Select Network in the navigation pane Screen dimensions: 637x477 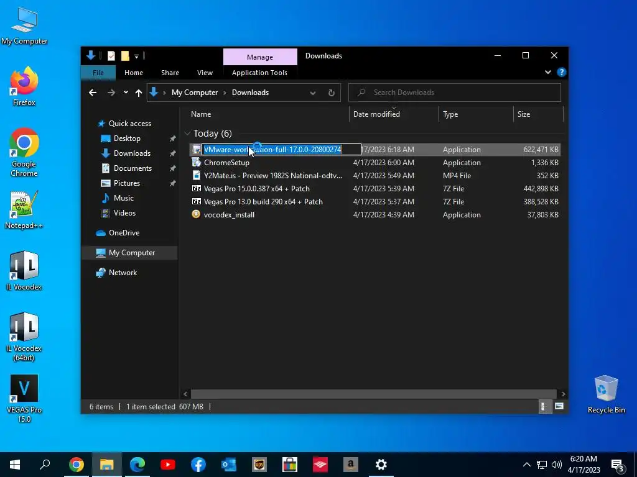[x=123, y=273]
